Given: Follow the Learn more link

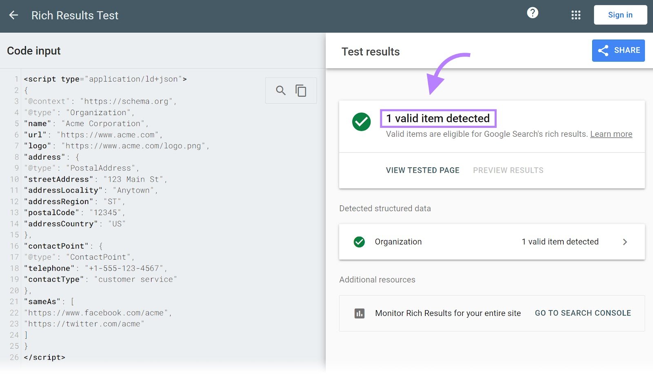Looking at the screenshot, I should (611, 134).
